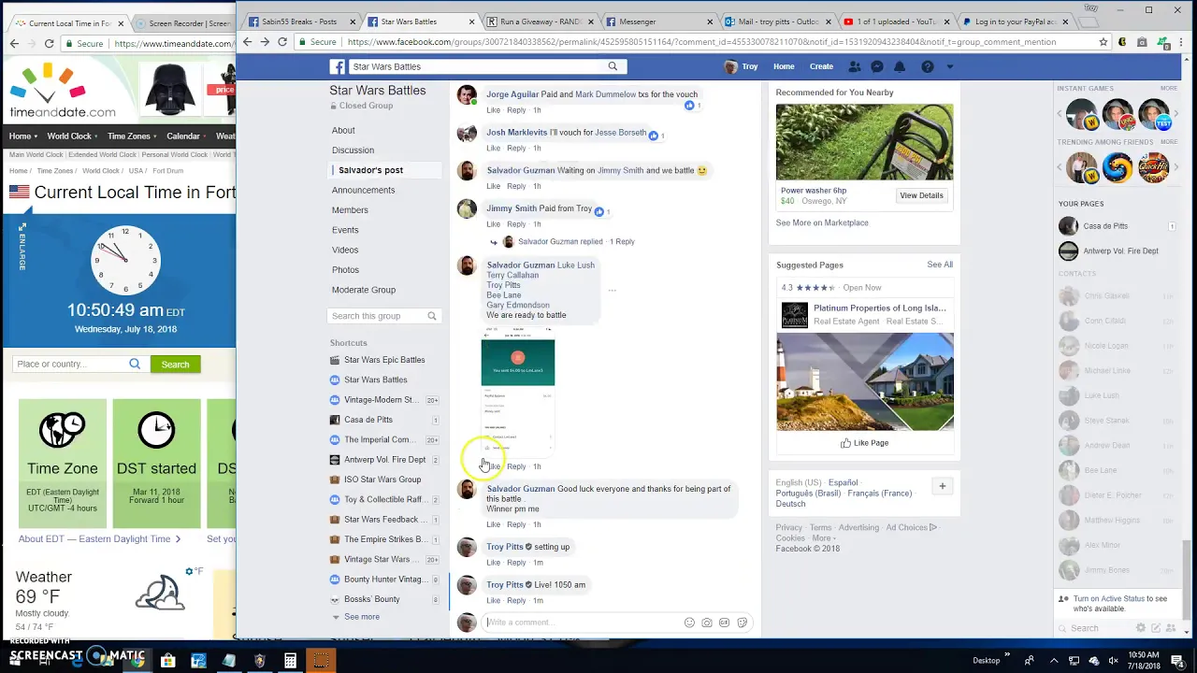
Task: Expand Salvador Guzman replied 1 Reply
Action: pos(576,241)
